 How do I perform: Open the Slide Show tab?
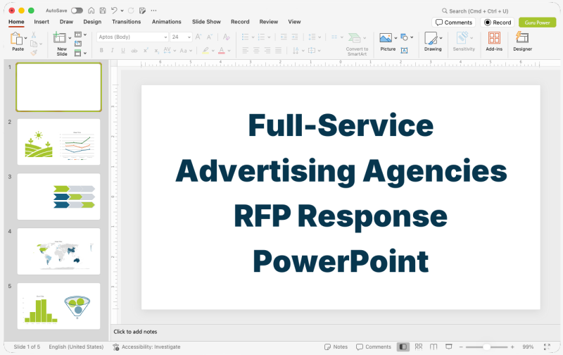tap(206, 22)
